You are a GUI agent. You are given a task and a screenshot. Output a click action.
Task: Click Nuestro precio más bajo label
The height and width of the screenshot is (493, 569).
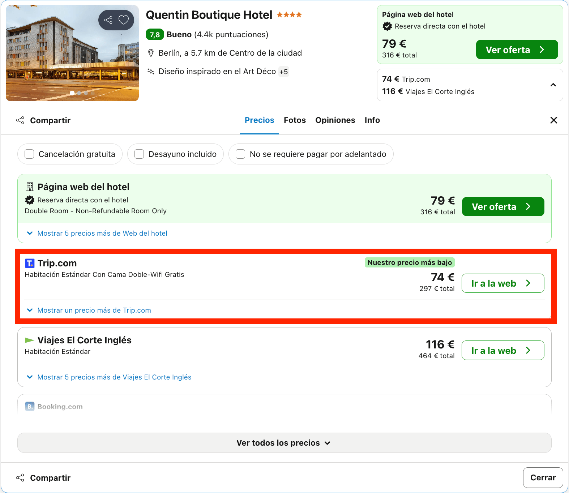(x=410, y=262)
